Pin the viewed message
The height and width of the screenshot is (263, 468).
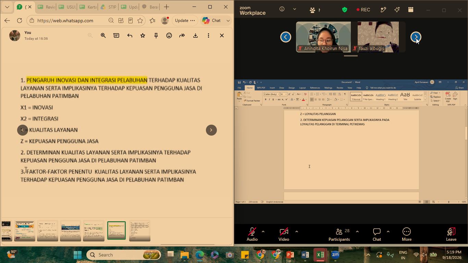(156, 35)
